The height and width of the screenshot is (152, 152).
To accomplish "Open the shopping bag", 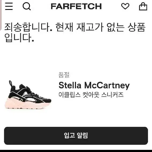I will coord(143,6).
